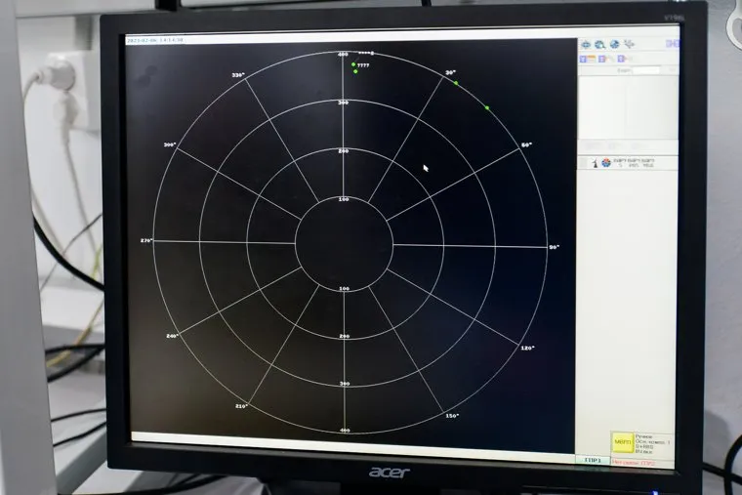Click the input field in the right panel
742x495 pixels.
(x=644, y=70)
